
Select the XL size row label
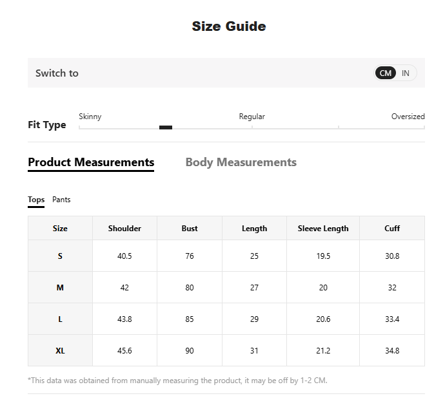[60, 351]
